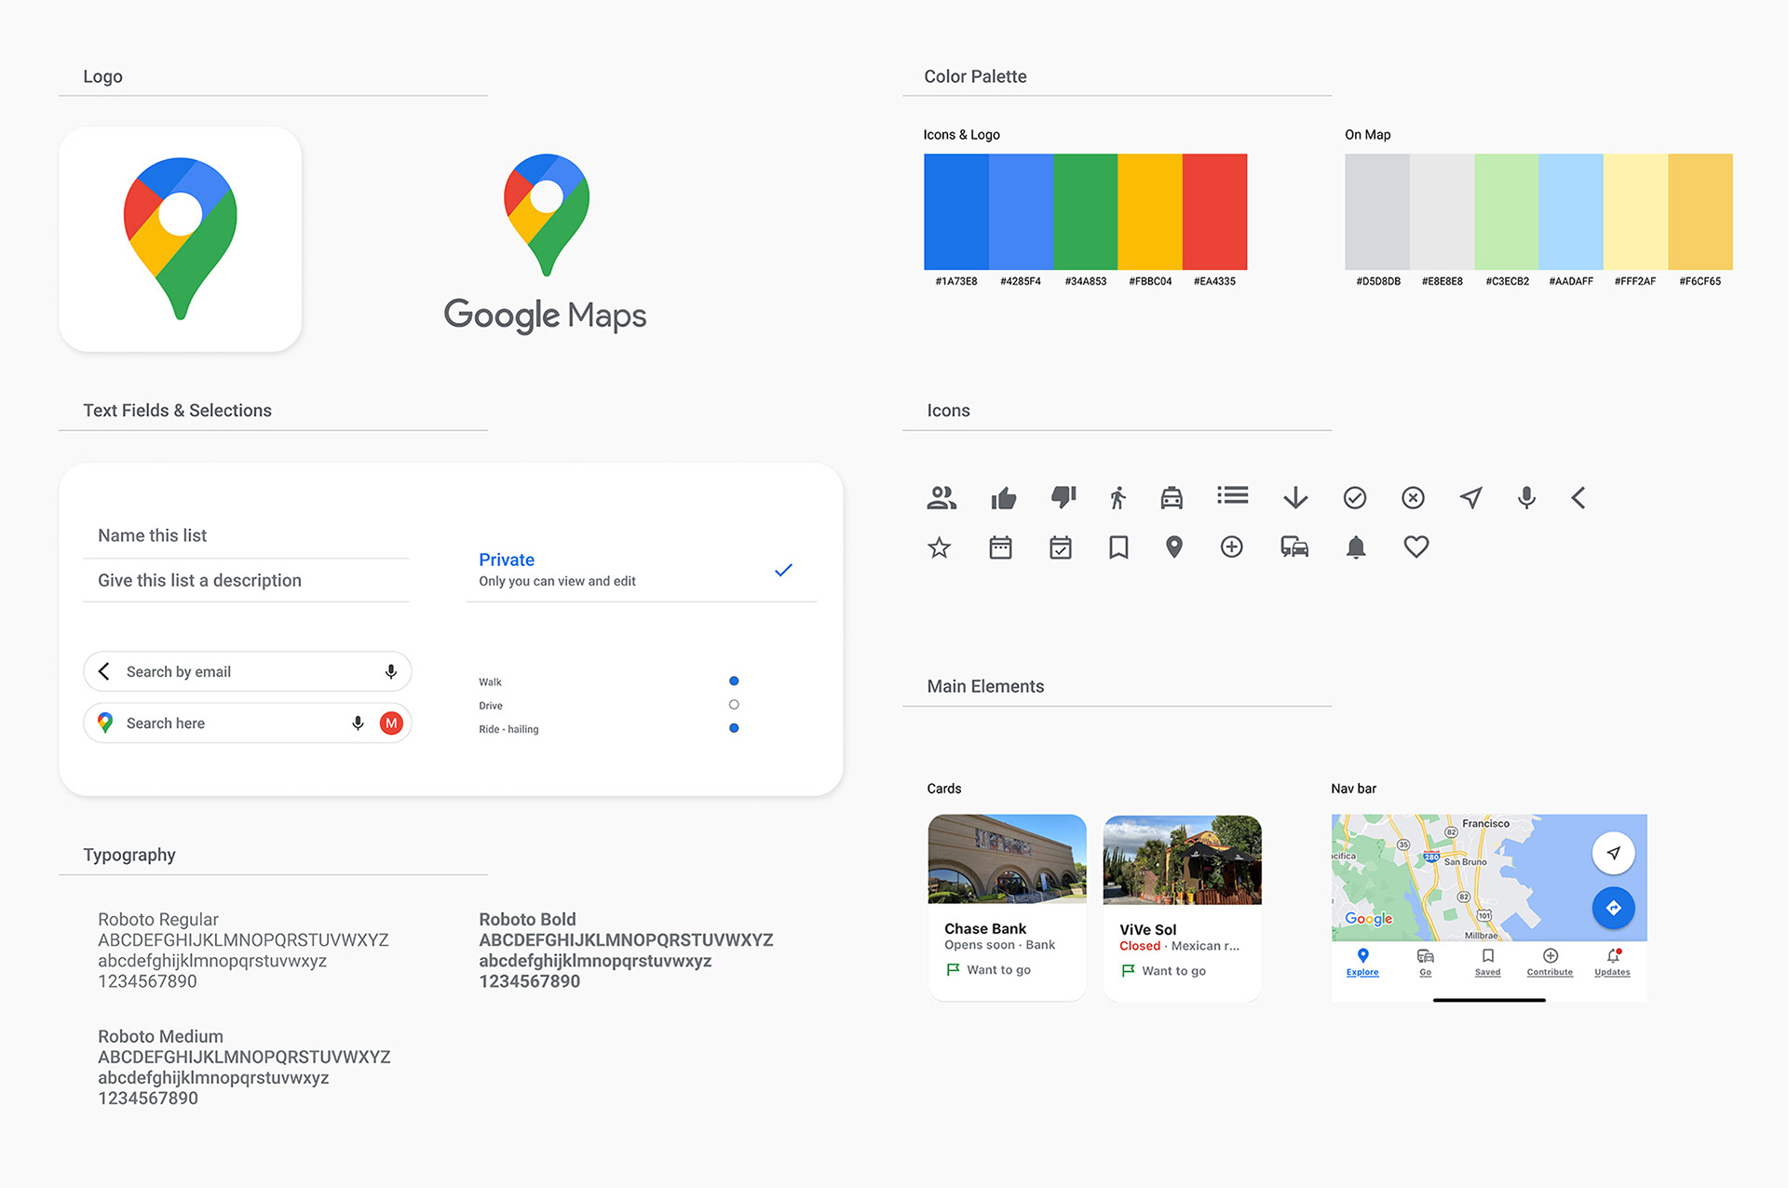Viewport: 1788px width, 1188px height.
Task: Open the Chase Bank card photo
Action: click(1007, 859)
